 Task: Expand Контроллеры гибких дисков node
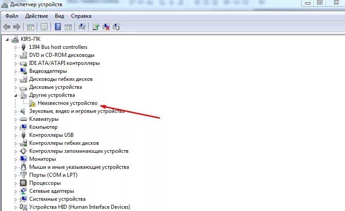16,143
